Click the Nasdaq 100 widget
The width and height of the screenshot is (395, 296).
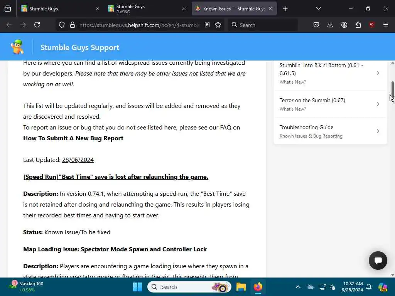(27, 287)
